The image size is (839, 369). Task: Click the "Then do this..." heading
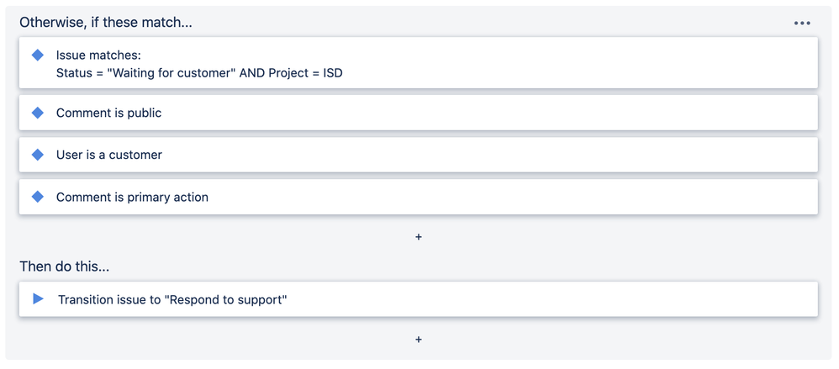pos(65,266)
